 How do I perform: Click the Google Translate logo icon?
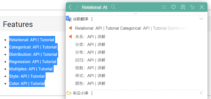pyautogui.click(x=69, y=19)
